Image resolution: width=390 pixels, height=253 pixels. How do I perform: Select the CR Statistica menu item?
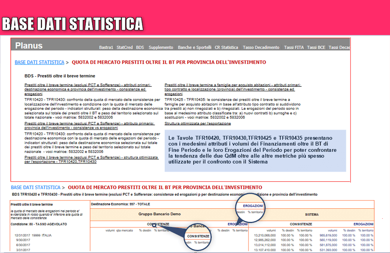[226, 47]
